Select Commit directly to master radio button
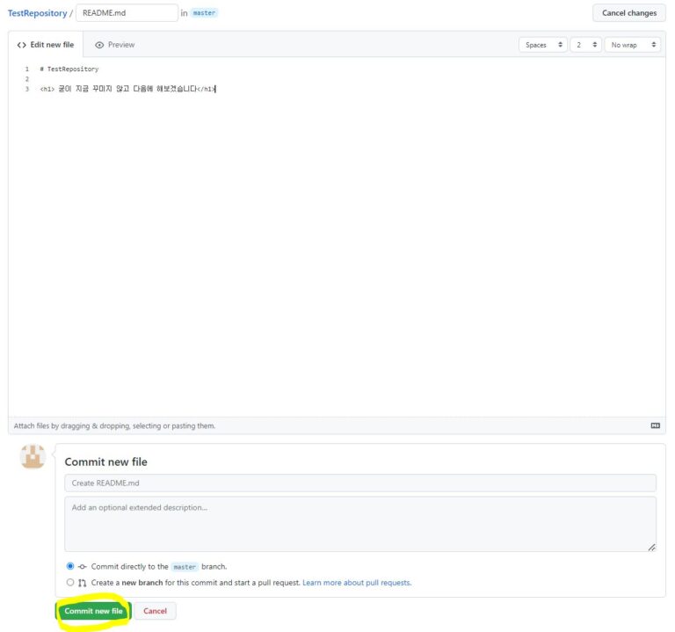Screen dimensions: 675x632 pos(70,567)
